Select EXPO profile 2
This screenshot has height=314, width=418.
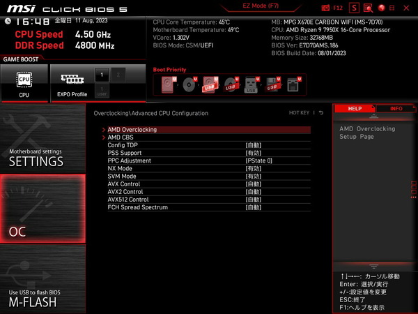tap(118, 75)
